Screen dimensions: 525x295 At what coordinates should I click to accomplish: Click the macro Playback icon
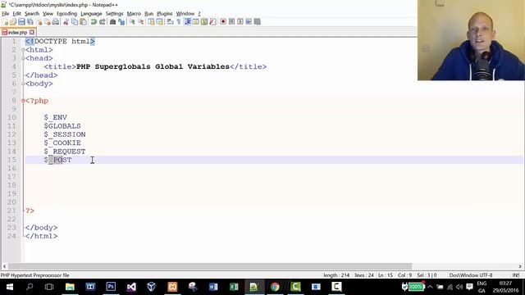pos(240,22)
